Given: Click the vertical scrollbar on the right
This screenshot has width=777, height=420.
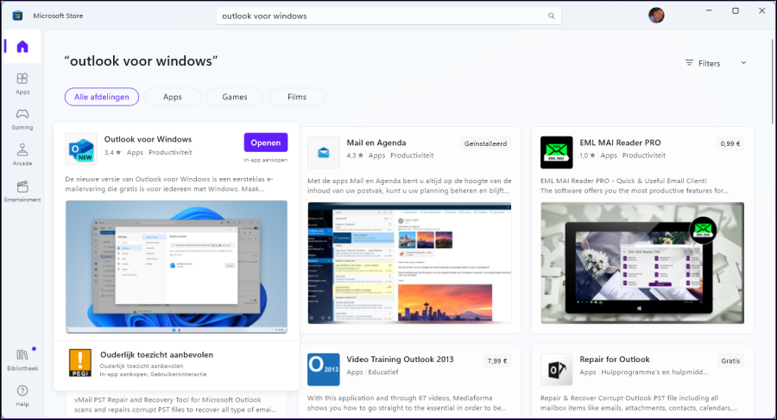Looking at the screenshot, I should pos(773,80).
